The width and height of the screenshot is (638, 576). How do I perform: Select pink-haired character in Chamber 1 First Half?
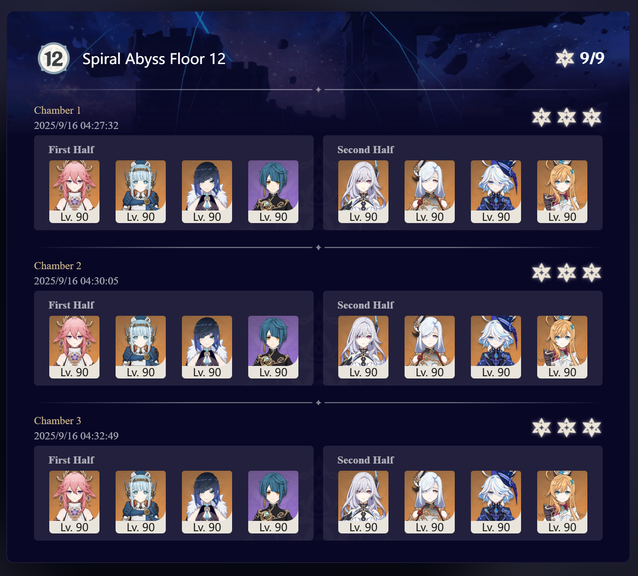(x=74, y=192)
